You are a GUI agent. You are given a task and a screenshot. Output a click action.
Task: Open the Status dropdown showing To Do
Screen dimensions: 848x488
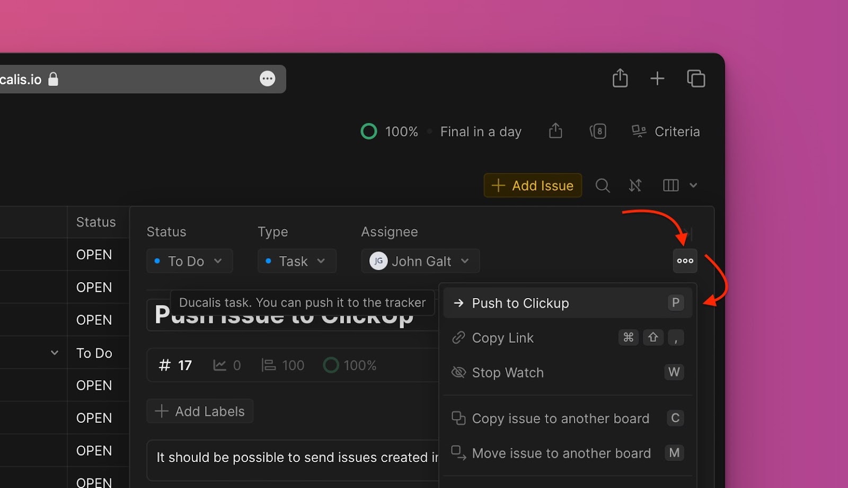(189, 260)
